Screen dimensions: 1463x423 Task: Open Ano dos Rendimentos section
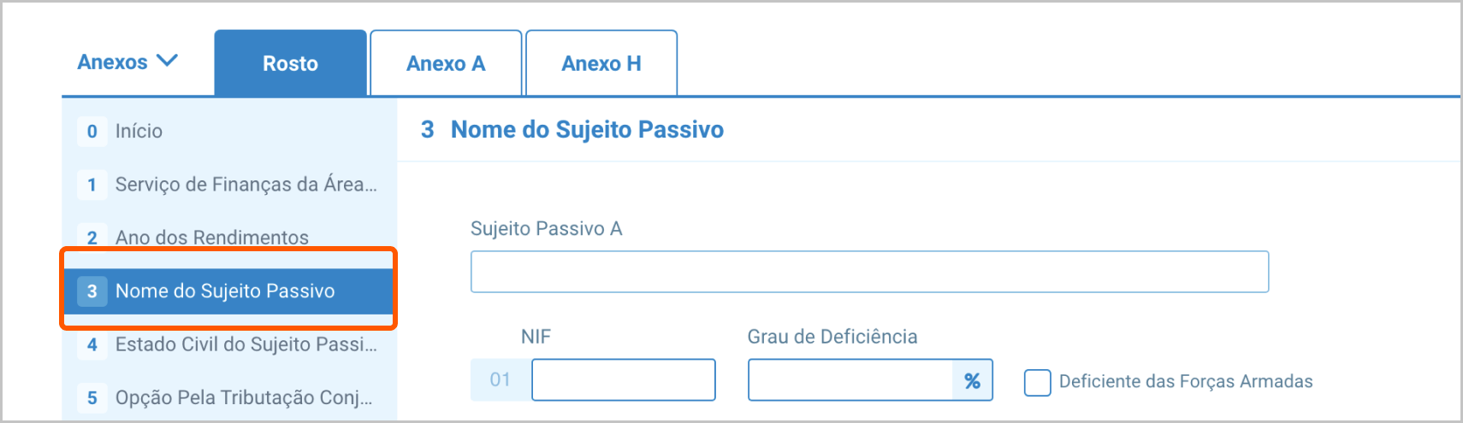[211, 238]
